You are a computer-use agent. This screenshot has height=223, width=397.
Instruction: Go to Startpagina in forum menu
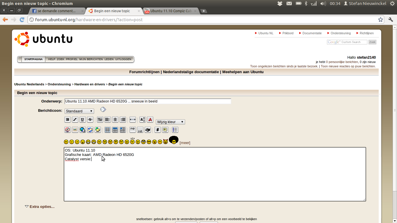coord(33,59)
